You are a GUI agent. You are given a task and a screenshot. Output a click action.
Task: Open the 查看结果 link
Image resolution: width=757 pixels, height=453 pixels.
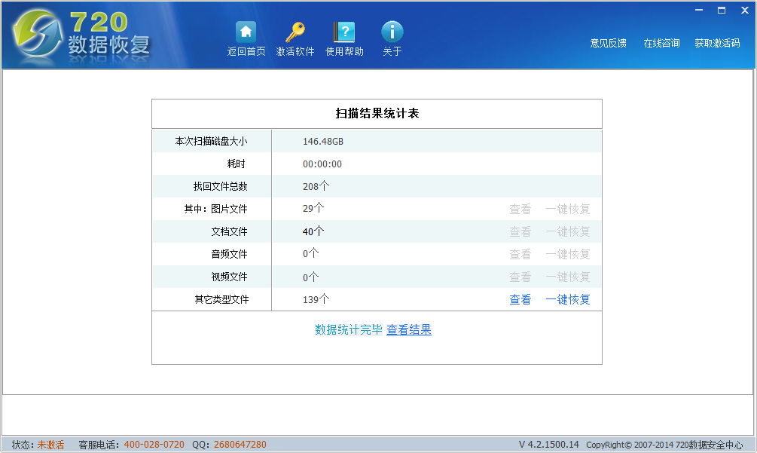(x=409, y=330)
